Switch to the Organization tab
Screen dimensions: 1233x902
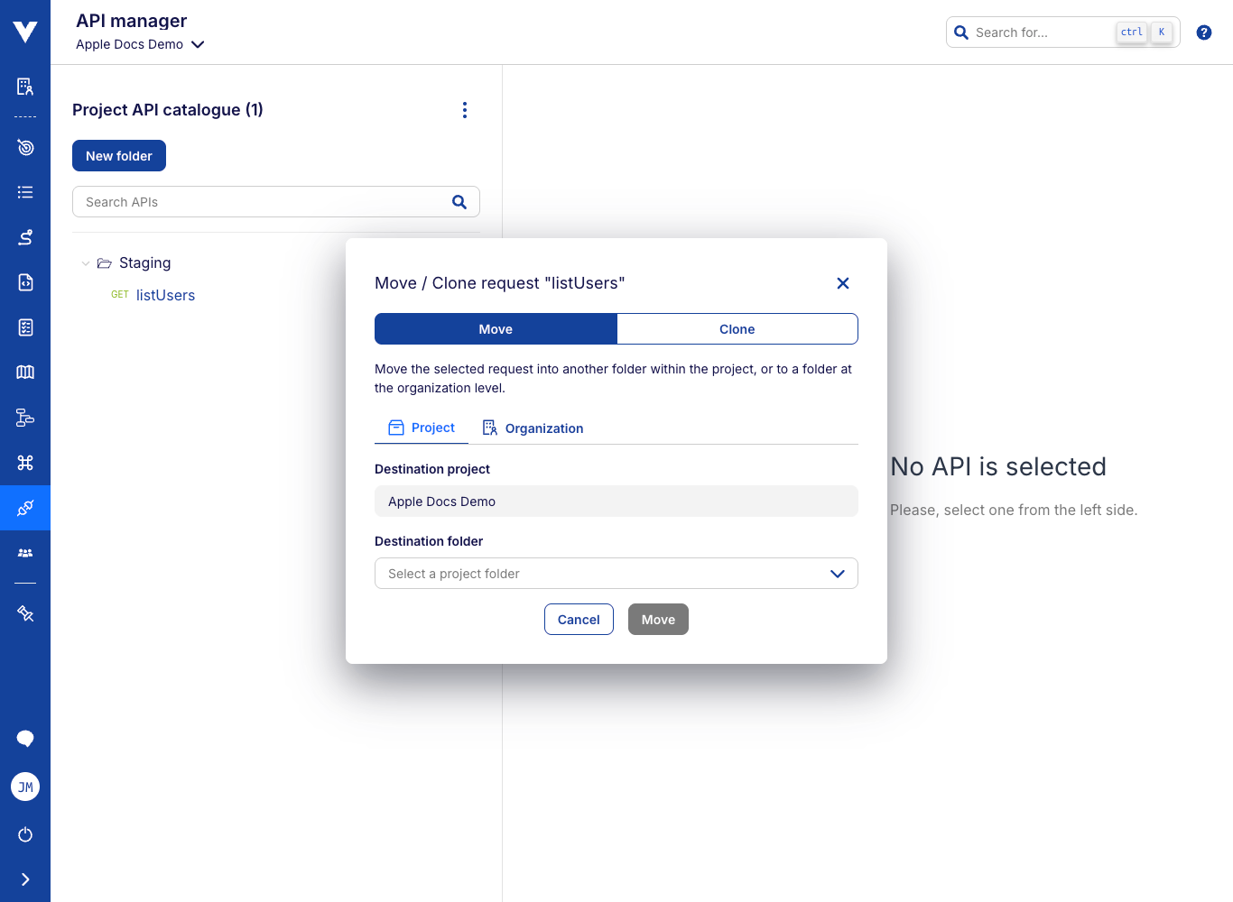(x=533, y=428)
